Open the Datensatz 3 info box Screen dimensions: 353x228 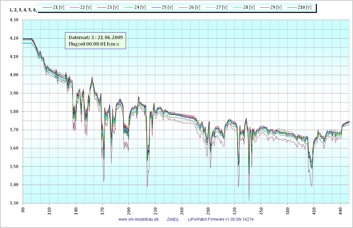pyautogui.click(x=95, y=37)
